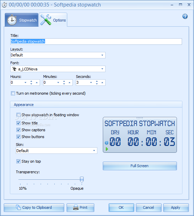Open the Hours dropdown arrow
The image size is (194, 216).
point(25,82)
